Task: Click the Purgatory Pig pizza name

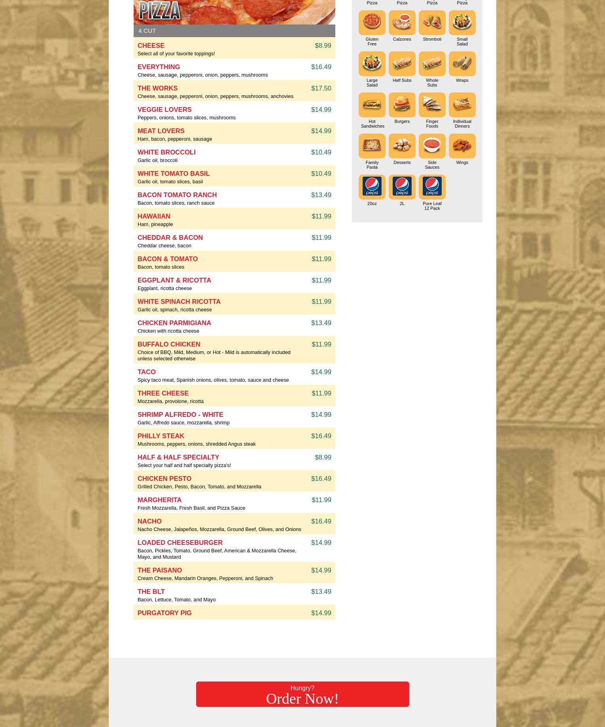Action: 164,613
